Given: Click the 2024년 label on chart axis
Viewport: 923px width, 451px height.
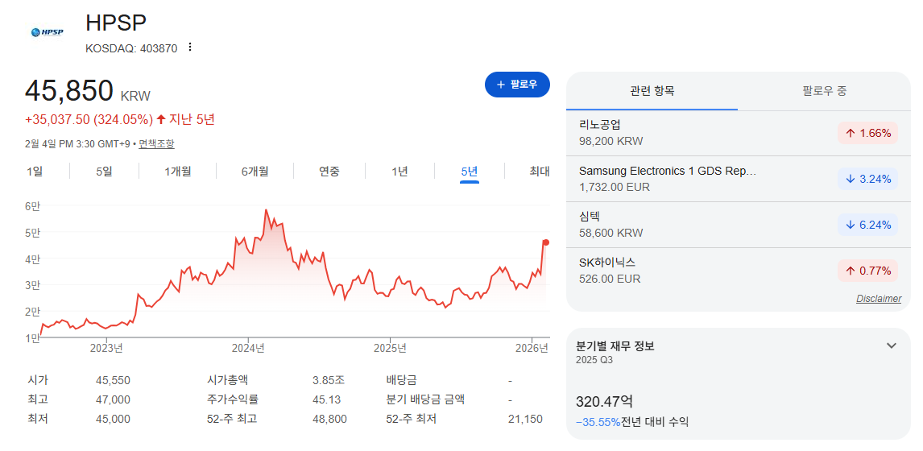Looking at the screenshot, I should [x=248, y=348].
